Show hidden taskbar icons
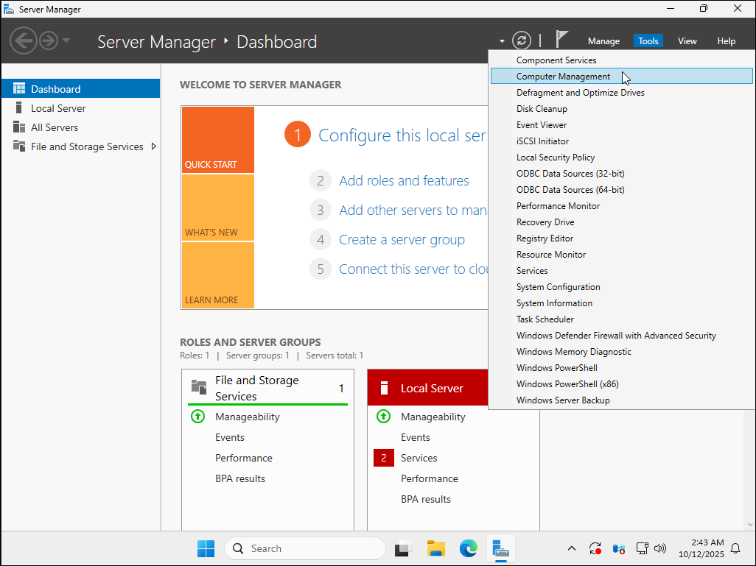The width and height of the screenshot is (756, 566). point(572,548)
